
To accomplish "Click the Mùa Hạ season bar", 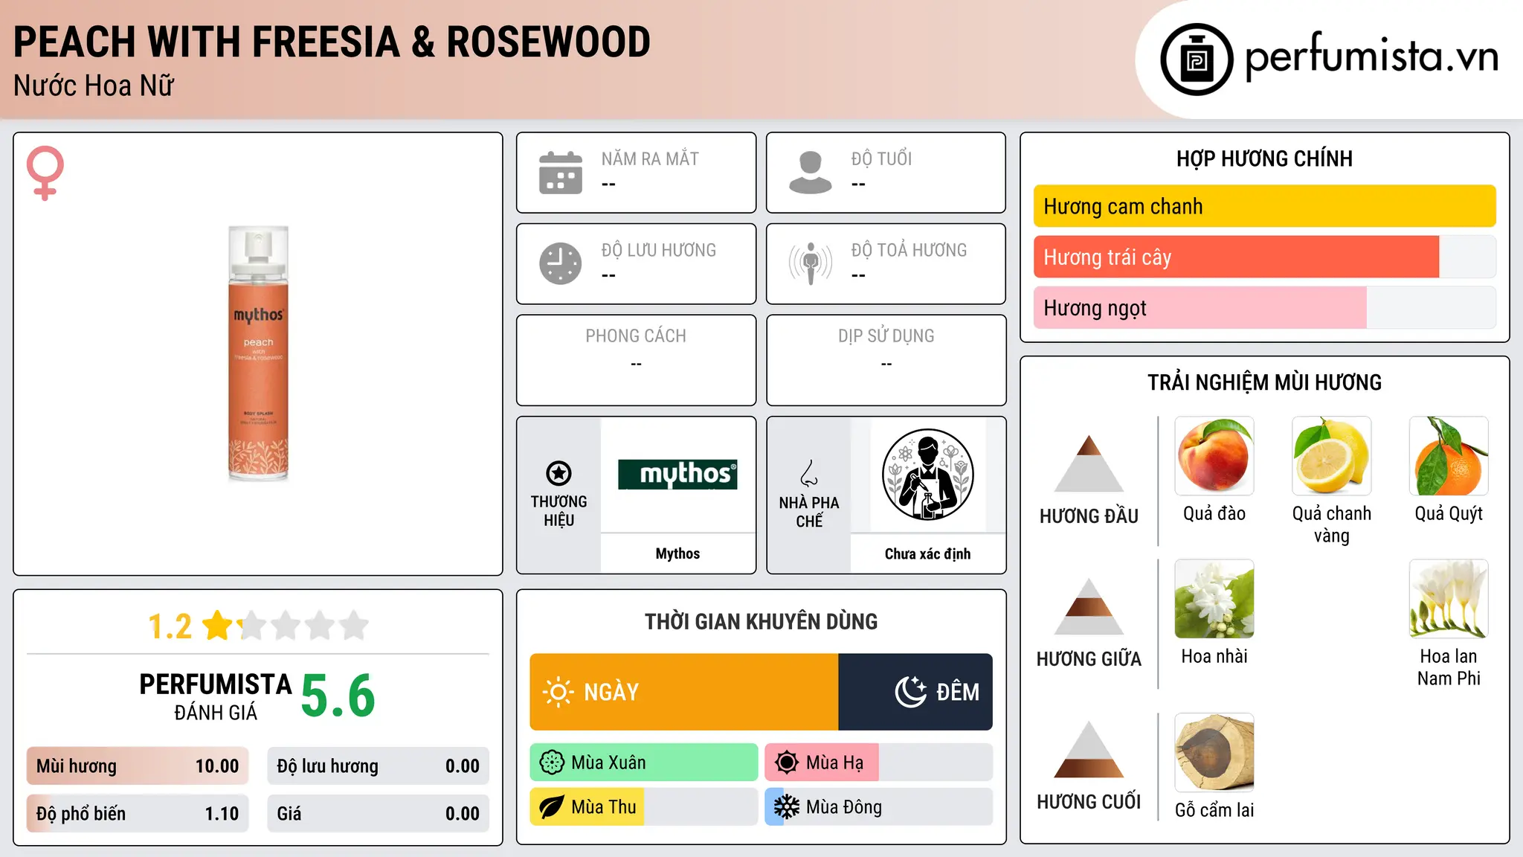I will 878,763.
